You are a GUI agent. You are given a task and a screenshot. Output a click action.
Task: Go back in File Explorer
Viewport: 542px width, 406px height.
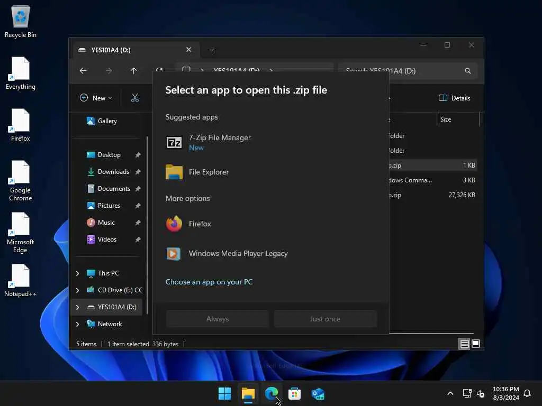click(83, 71)
